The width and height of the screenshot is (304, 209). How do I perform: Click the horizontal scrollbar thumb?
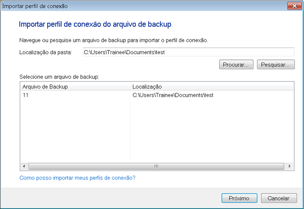pos(156,166)
